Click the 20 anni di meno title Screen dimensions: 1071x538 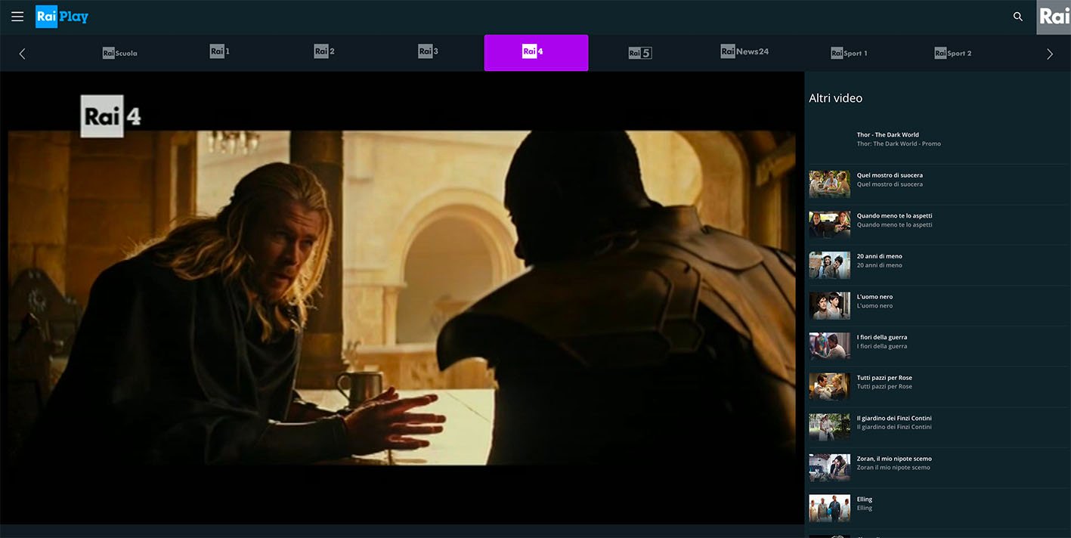point(880,256)
